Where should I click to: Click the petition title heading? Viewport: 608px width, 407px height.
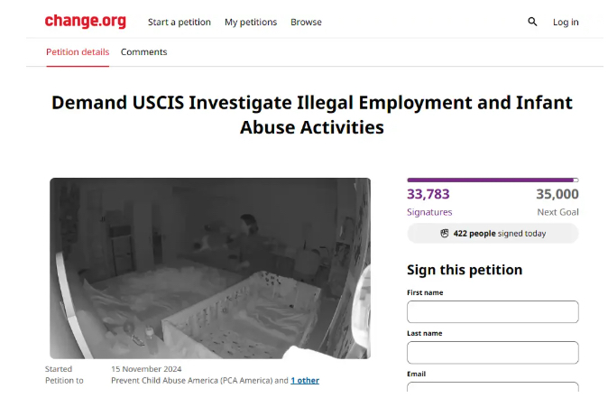coord(312,115)
